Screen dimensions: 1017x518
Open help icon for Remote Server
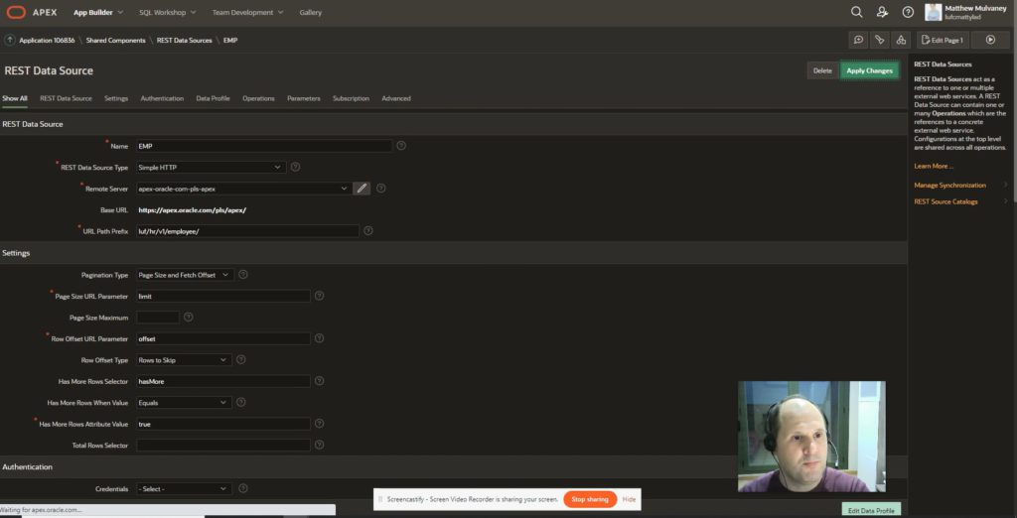pyautogui.click(x=380, y=188)
